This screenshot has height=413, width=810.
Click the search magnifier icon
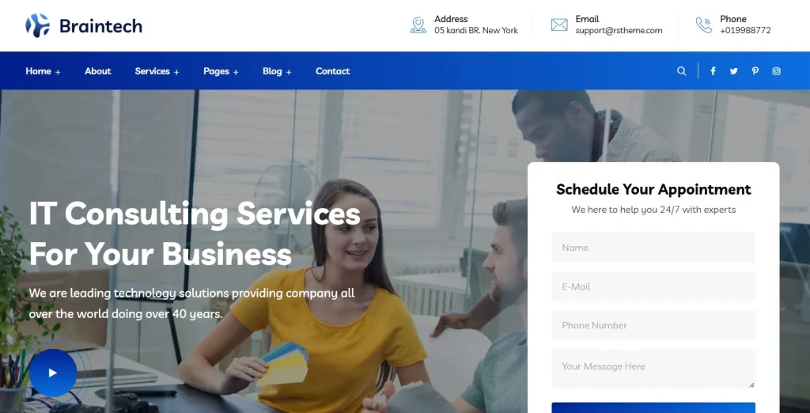tap(681, 71)
